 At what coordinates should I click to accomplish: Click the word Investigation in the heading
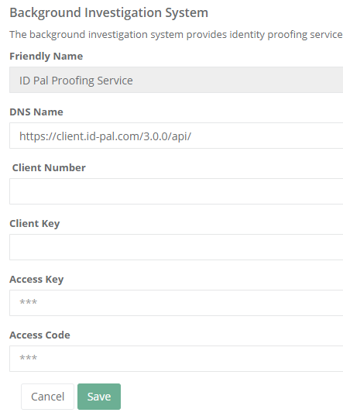[x=123, y=12]
